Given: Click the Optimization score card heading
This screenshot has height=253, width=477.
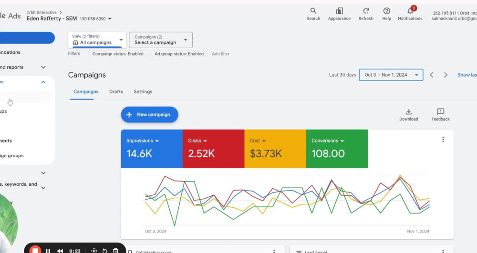Looking at the screenshot, I should tap(153, 252).
